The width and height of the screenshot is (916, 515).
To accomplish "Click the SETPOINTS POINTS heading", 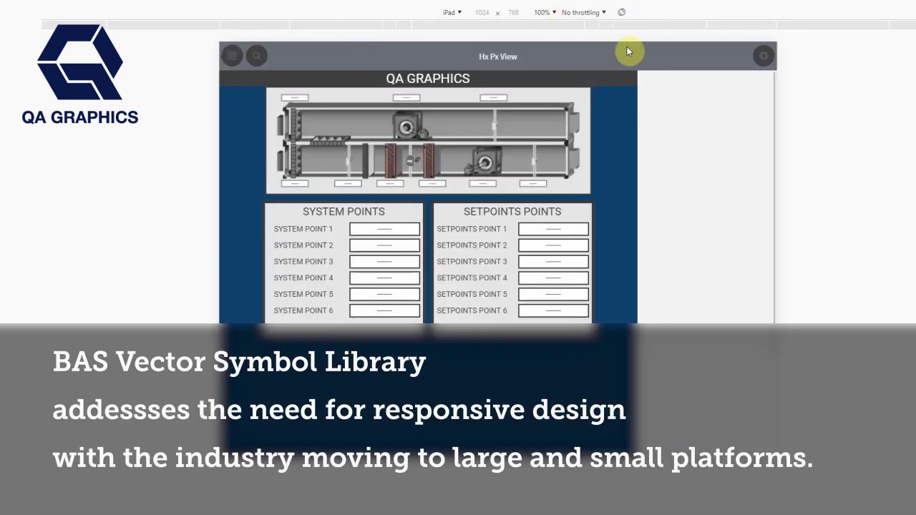I will click(512, 212).
